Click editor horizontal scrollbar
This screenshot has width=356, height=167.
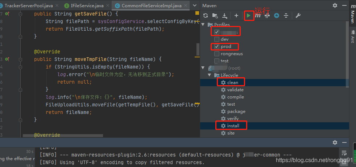point(63,136)
